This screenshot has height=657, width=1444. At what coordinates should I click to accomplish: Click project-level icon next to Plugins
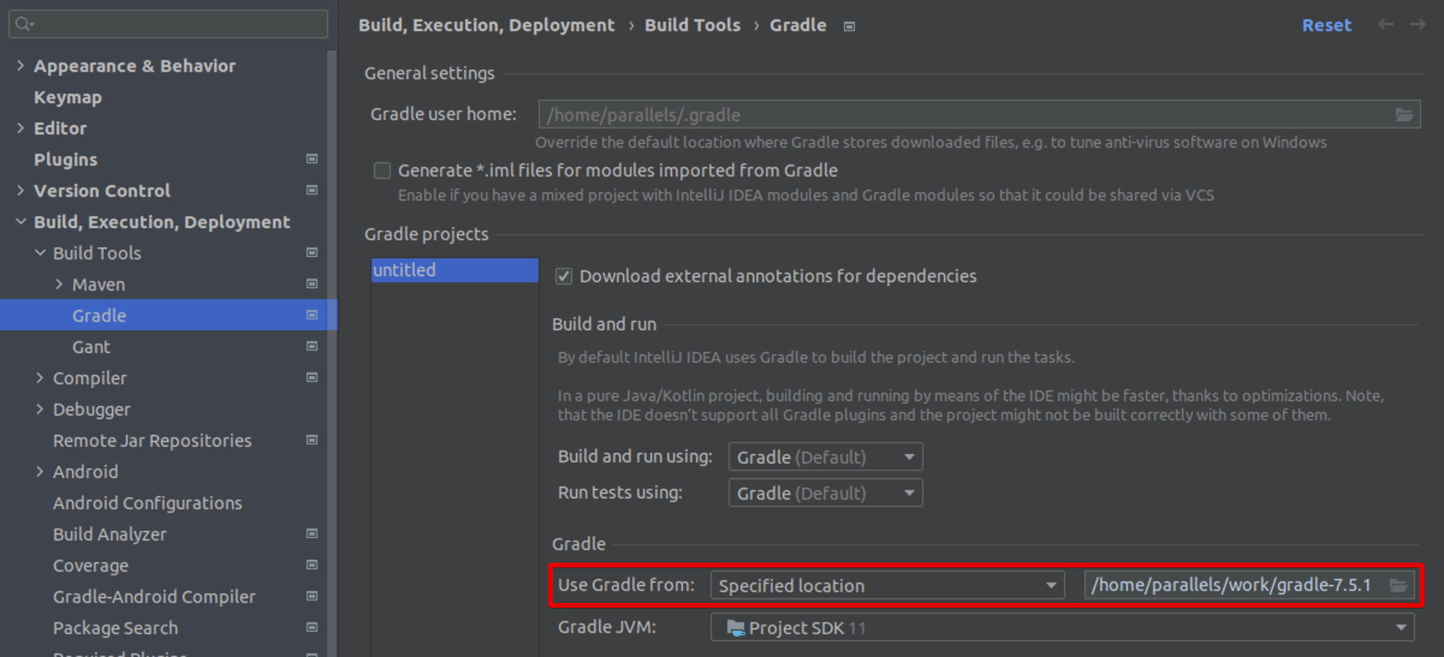point(311,159)
